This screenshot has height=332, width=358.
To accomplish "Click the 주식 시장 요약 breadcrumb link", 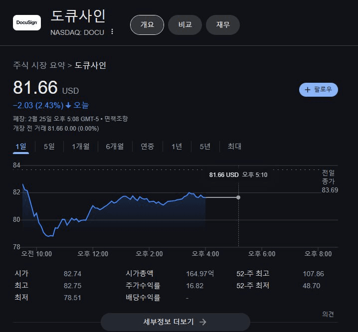I will pos(39,65).
